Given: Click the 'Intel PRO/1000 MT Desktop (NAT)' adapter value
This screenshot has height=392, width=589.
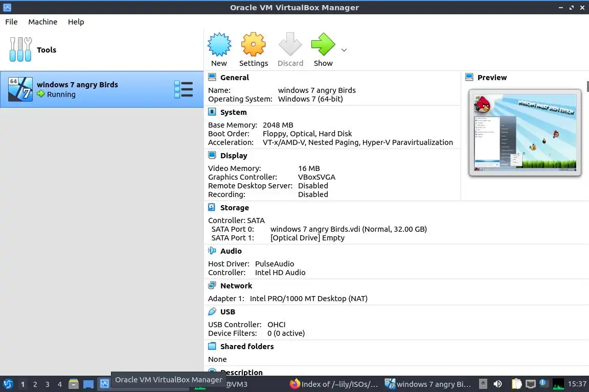Looking at the screenshot, I should [x=309, y=299].
